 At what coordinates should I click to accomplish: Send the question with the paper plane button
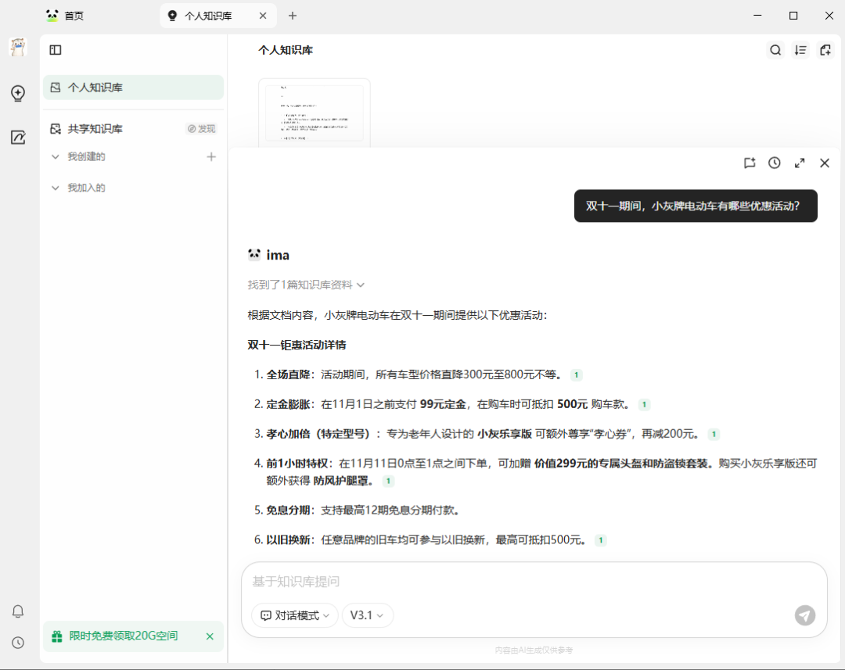coord(804,615)
